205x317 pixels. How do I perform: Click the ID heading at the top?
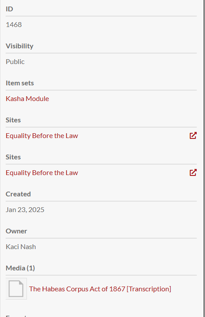pos(9,9)
